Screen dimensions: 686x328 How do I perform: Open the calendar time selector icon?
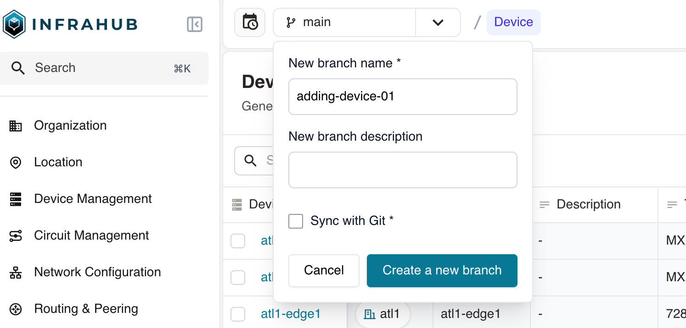tap(250, 22)
